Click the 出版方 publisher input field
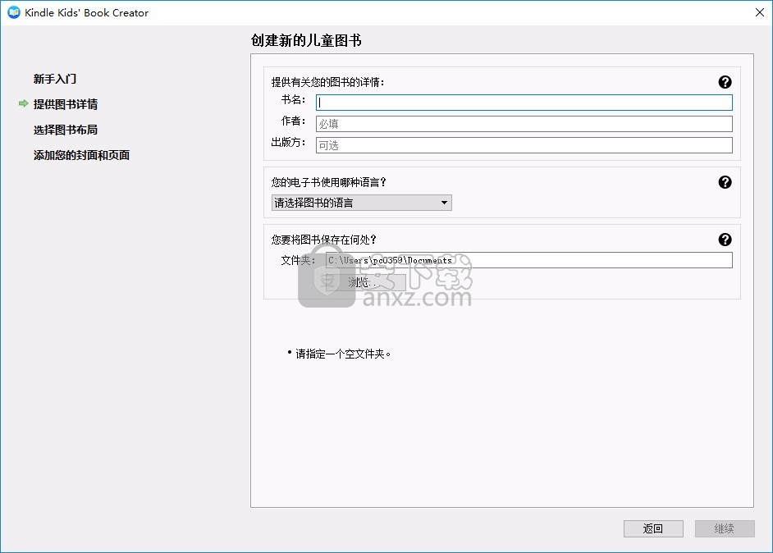 [x=524, y=145]
